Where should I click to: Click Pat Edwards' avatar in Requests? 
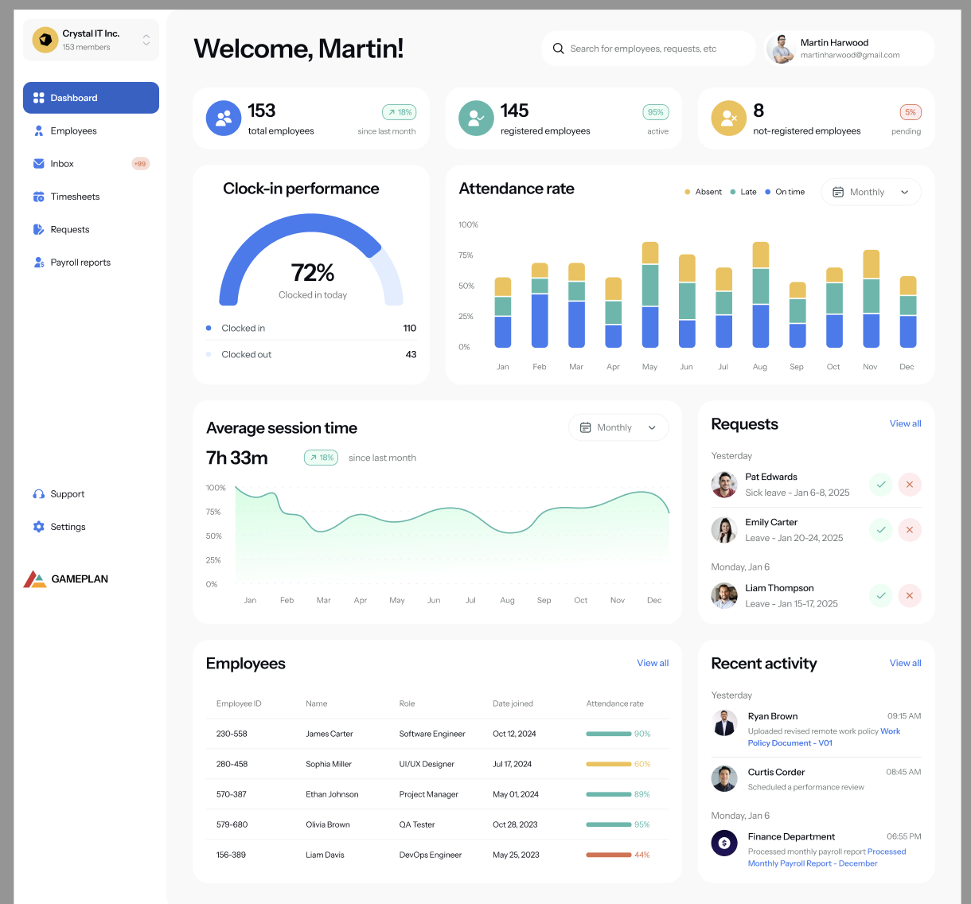(x=724, y=485)
